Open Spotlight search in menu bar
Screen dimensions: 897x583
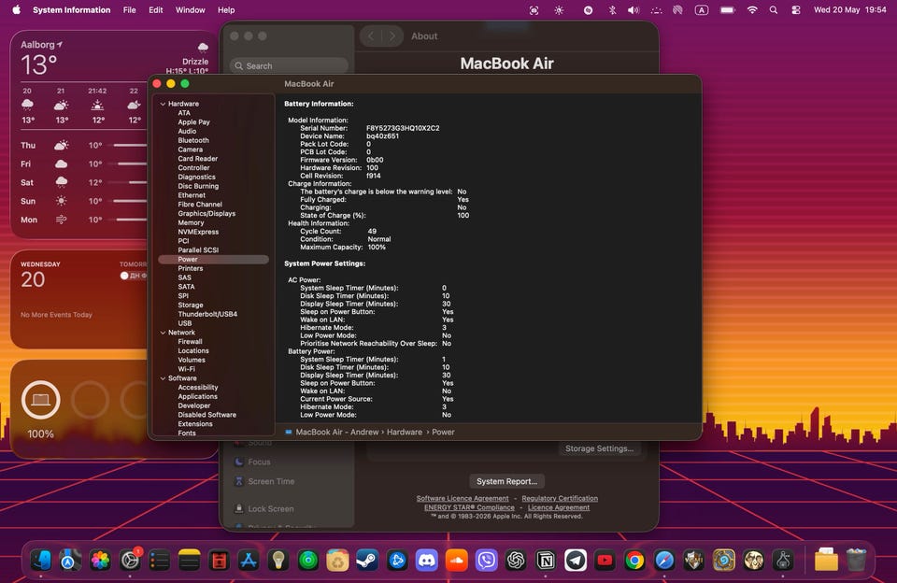[774, 10]
